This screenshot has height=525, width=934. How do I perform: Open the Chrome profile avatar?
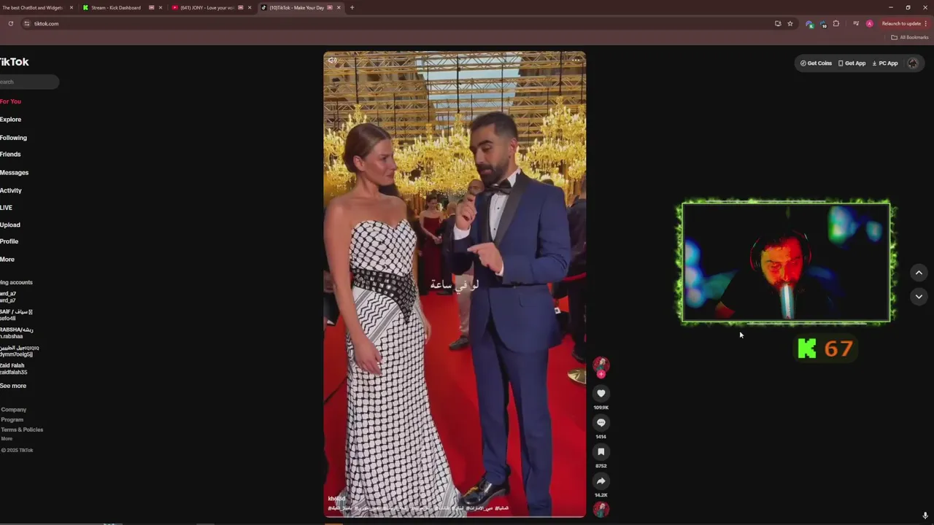(x=869, y=23)
